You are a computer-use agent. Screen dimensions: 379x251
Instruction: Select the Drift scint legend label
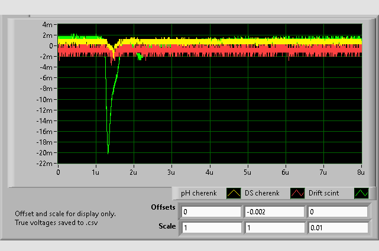click(323, 193)
